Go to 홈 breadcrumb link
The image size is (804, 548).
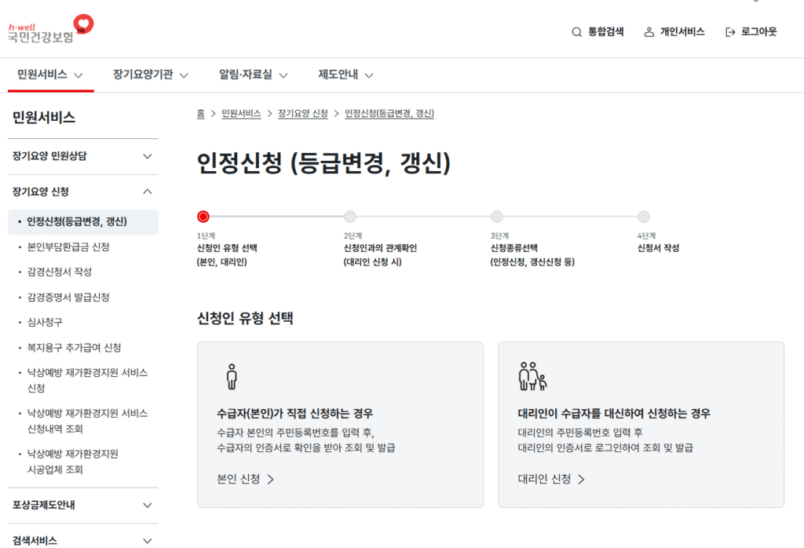click(200, 114)
